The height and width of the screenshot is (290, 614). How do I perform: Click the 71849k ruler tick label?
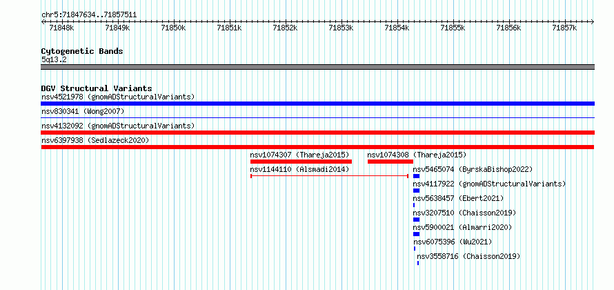tap(117, 28)
